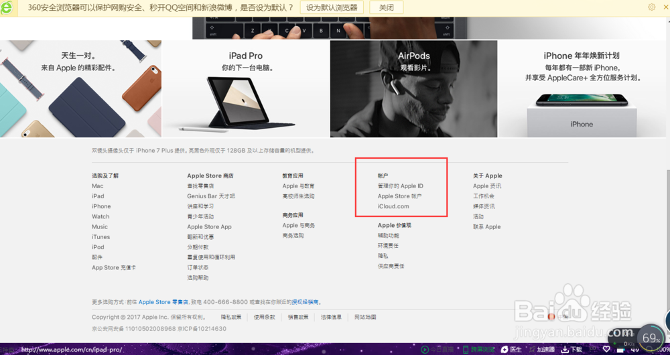
Task: Open the Apple 与商务 link
Action: coord(298,225)
